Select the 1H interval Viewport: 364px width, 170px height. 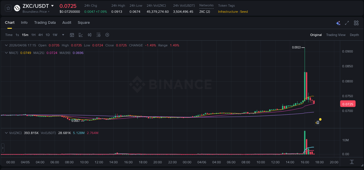(33, 35)
